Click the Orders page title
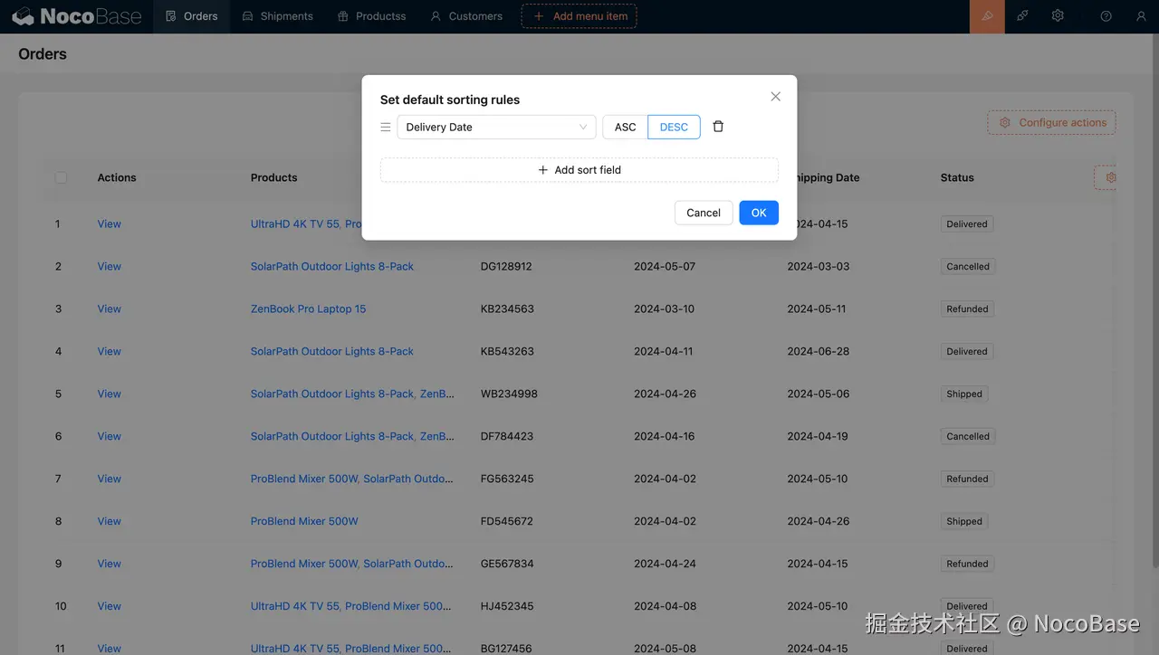1159x655 pixels. tap(43, 54)
